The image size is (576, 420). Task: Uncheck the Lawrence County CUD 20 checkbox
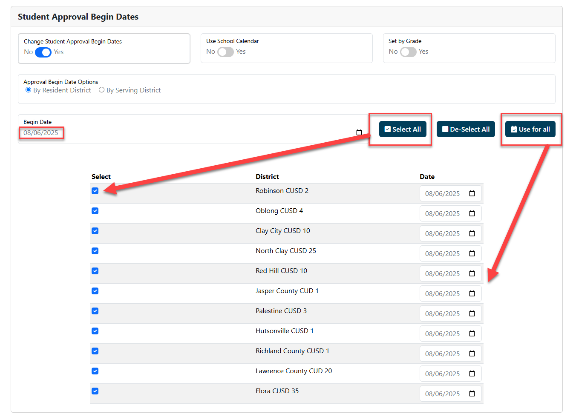[95, 371]
